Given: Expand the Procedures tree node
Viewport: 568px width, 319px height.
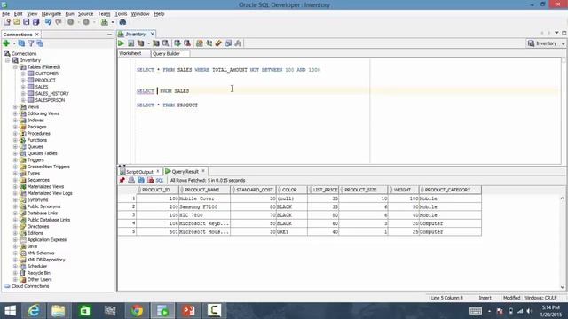Looking at the screenshot, I should coord(15,134).
